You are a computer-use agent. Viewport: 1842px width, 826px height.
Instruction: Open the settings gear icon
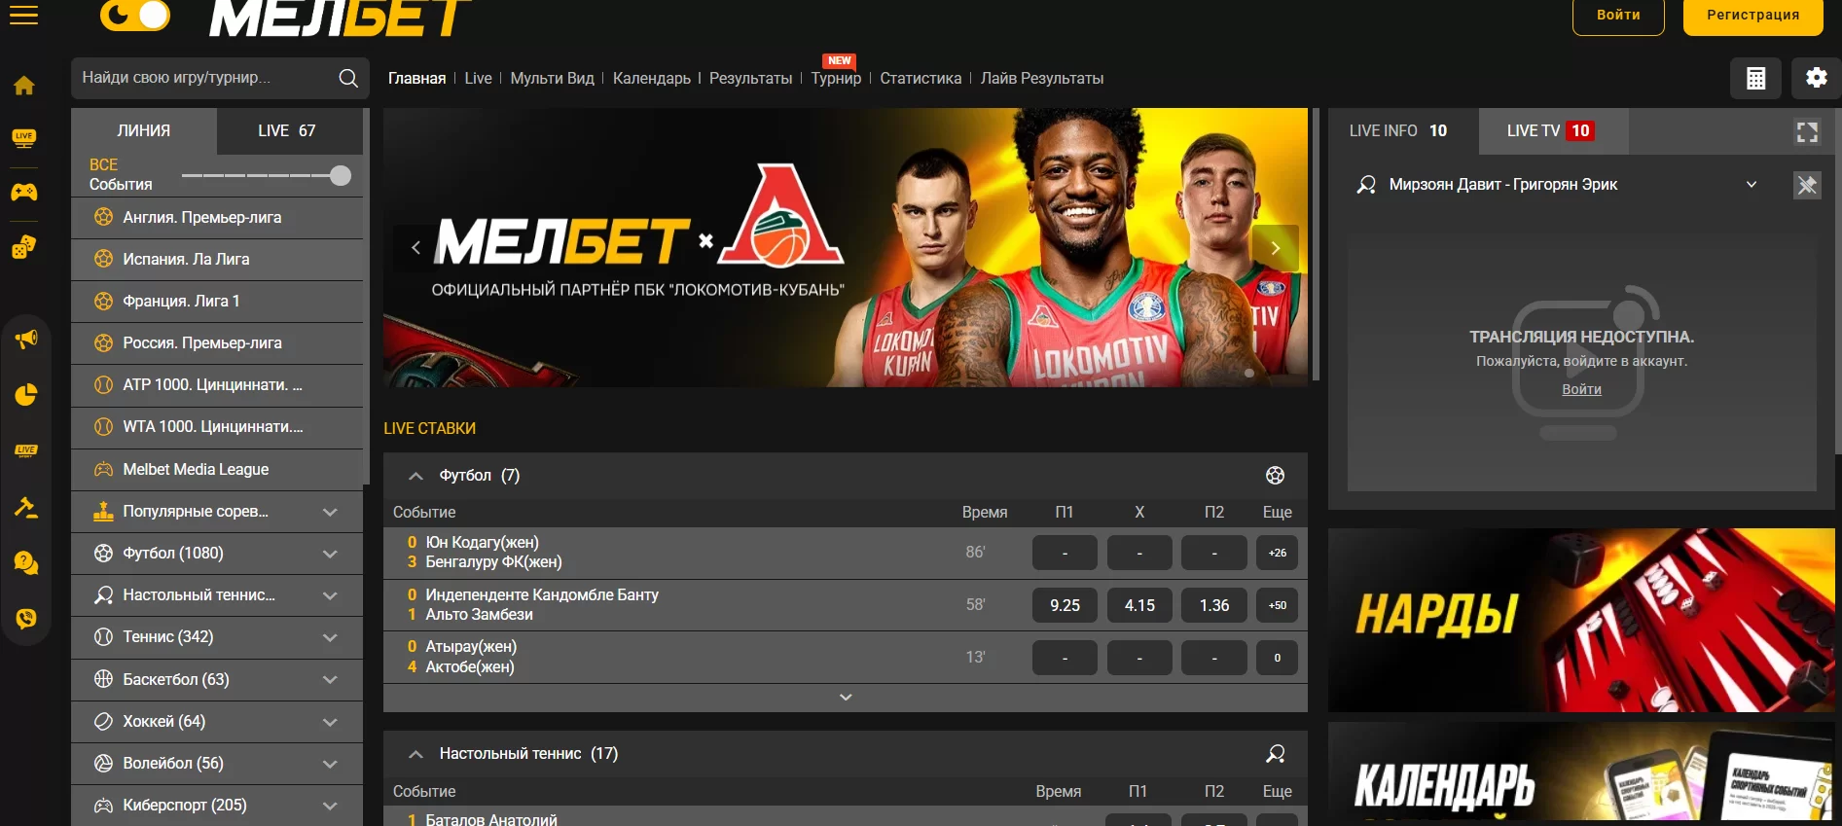coord(1816,78)
